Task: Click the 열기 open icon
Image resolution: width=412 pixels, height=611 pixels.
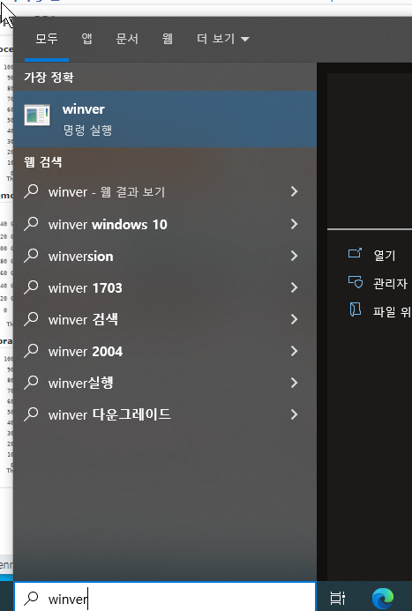Action: [x=355, y=253]
